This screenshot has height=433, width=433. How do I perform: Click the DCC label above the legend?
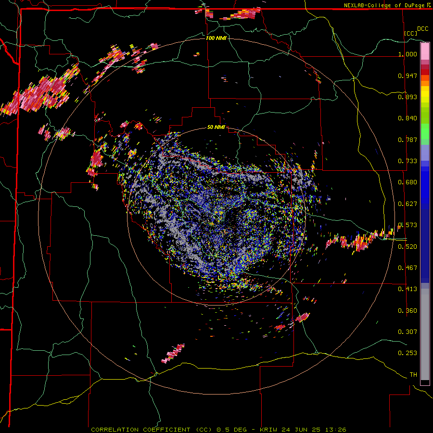(x=422, y=28)
